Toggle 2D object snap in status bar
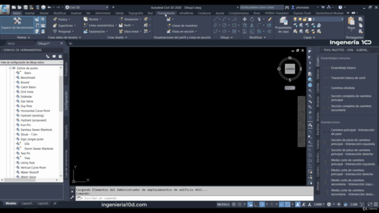 pyautogui.click(x=288, y=204)
